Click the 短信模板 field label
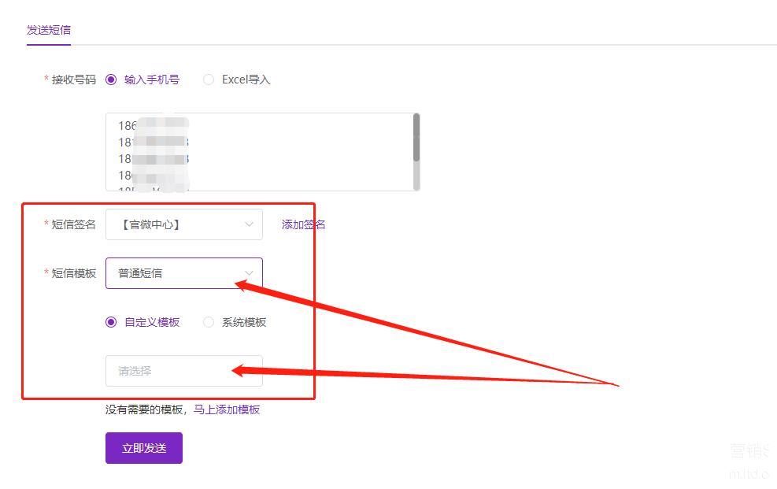 [x=73, y=273]
